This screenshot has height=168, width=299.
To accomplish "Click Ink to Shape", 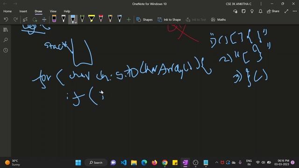I will tap(169, 20).
